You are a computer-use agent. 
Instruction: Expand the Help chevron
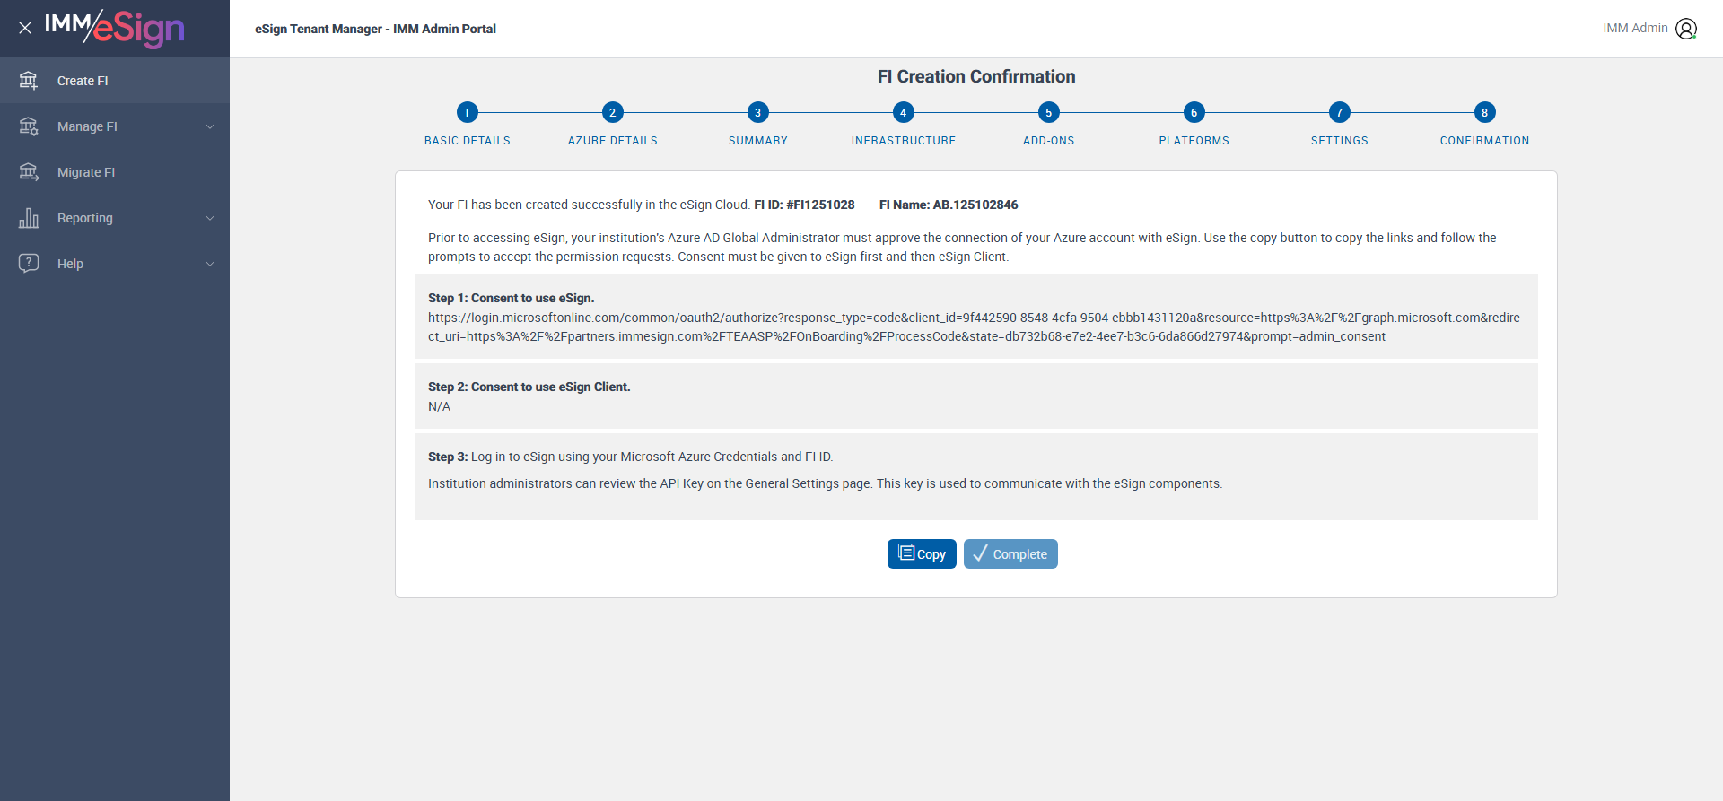[210, 264]
